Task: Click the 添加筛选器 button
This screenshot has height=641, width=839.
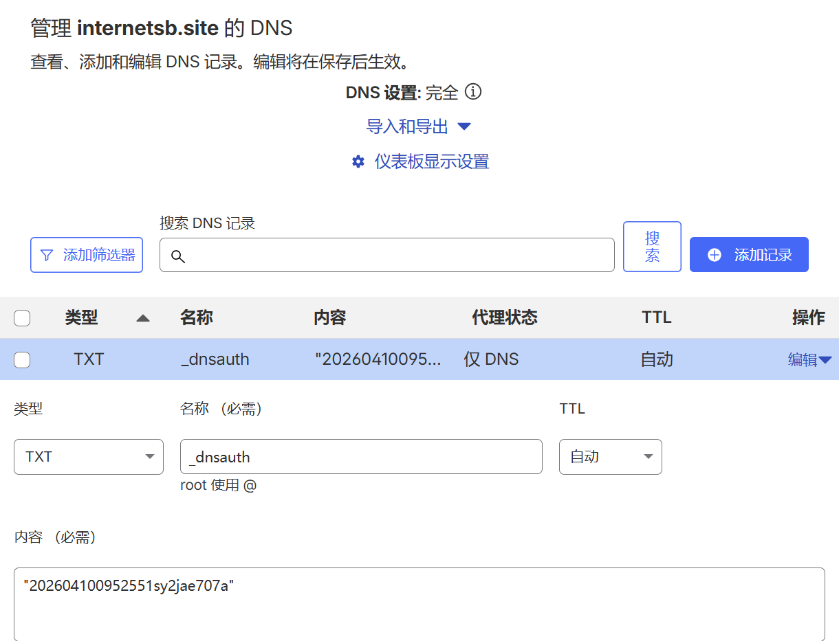Action: (x=86, y=254)
